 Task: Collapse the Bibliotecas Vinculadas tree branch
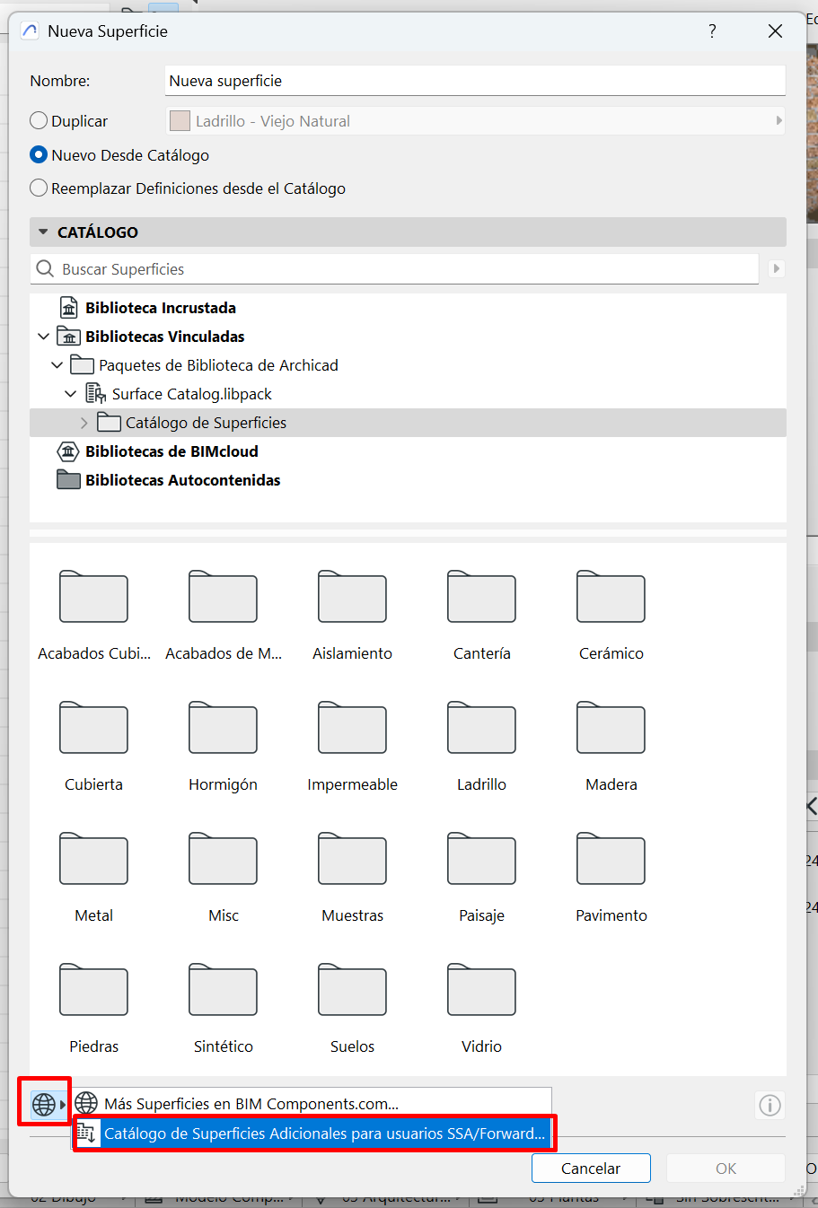click(43, 336)
